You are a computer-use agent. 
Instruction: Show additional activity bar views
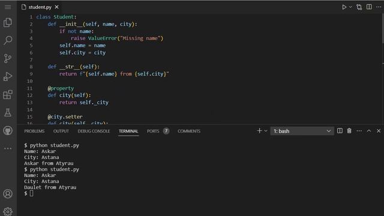pos(8,148)
